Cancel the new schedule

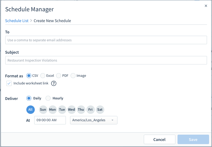160,139
